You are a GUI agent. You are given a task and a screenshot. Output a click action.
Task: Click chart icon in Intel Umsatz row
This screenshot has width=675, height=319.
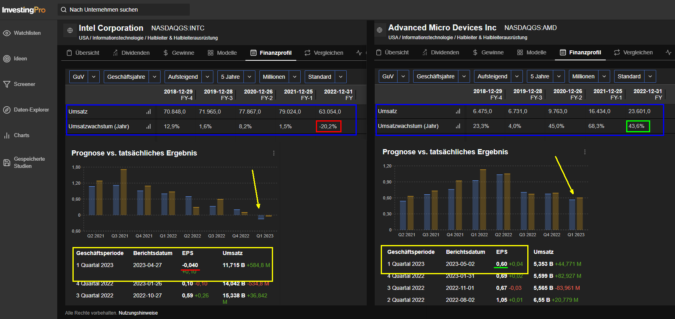click(149, 112)
